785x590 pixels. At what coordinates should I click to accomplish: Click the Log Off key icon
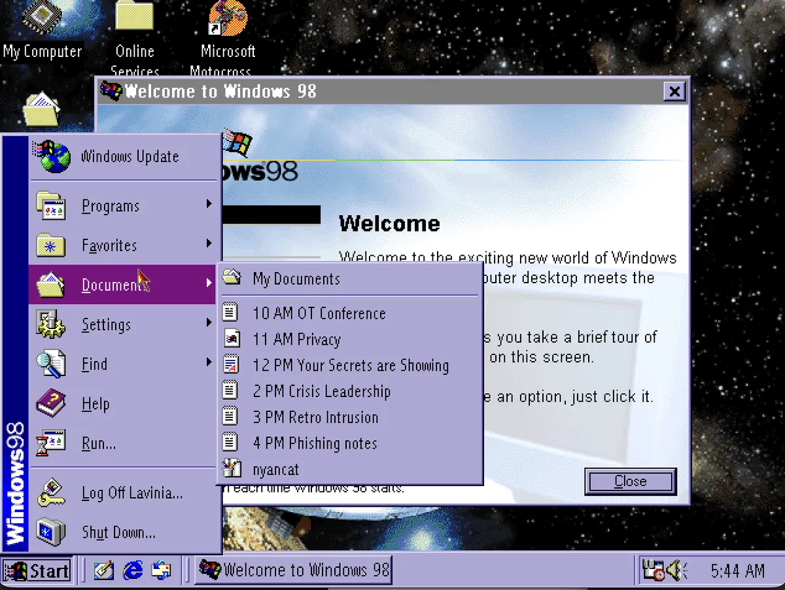click(x=50, y=493)
